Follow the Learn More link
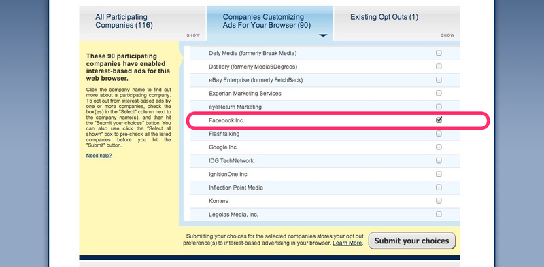Viewport: 544px width, 267px height. tap(347, 243)
